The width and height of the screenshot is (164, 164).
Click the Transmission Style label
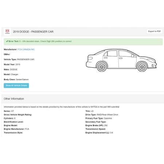click(13, 133)
